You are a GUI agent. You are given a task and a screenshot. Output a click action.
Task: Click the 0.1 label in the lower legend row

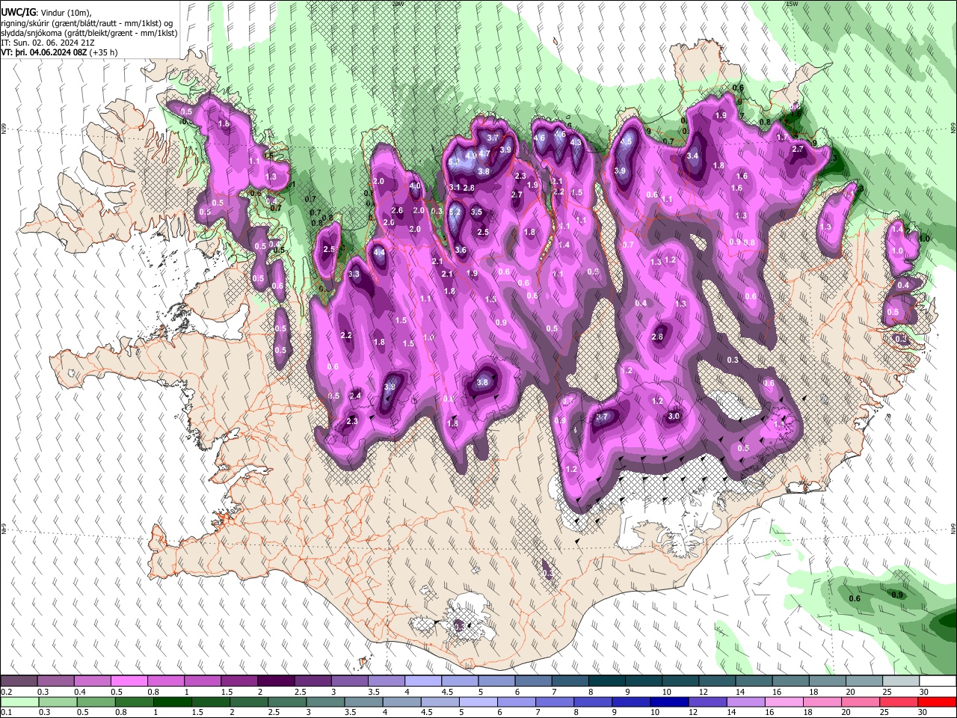(x=6, y=712)
